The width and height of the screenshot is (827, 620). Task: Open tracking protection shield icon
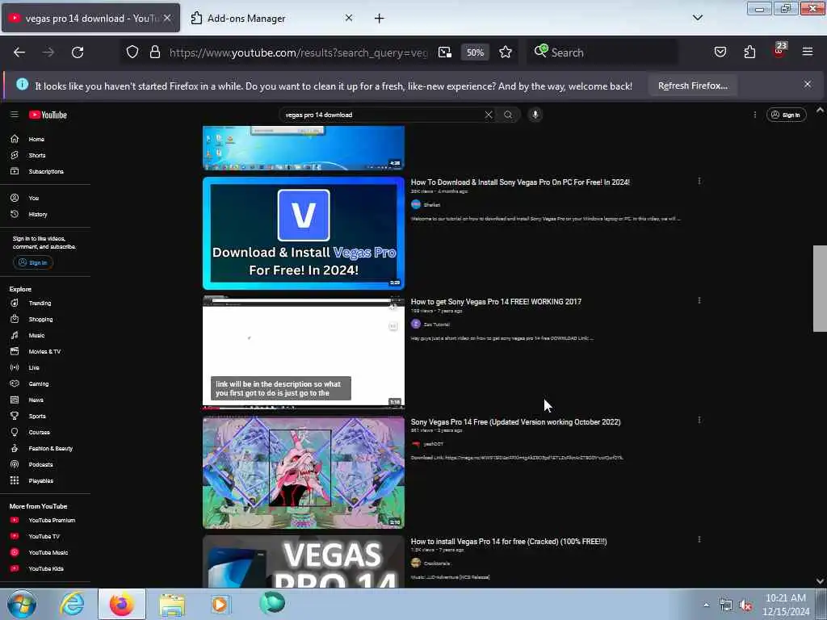(132, 52)
